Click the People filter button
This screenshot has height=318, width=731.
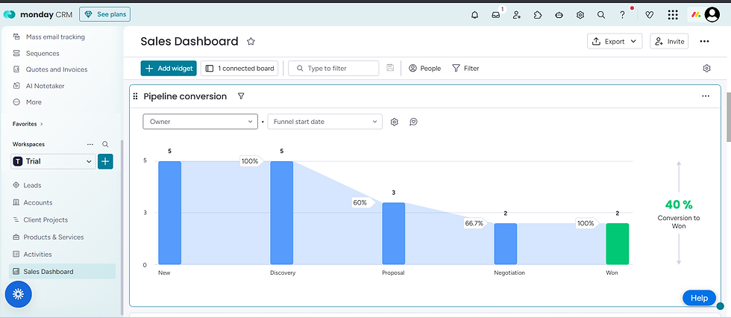(424, 68)
